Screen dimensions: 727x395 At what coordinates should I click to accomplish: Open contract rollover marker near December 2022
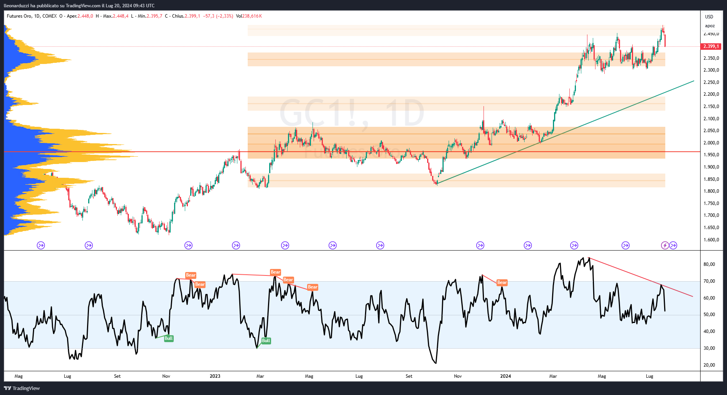[x=188, y=246]
